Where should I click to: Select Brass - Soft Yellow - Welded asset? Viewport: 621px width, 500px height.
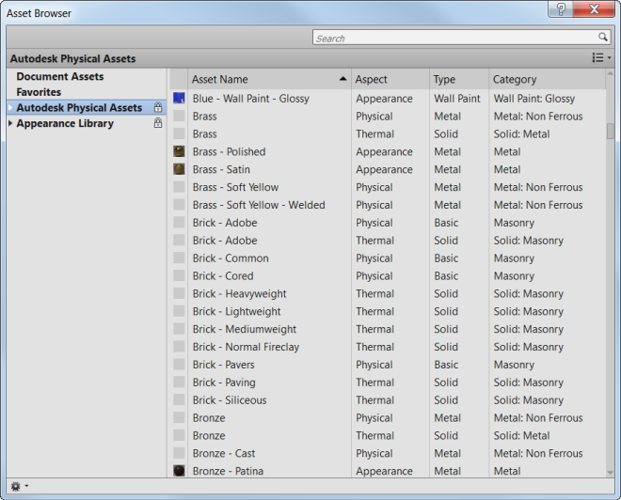(259, 205)
